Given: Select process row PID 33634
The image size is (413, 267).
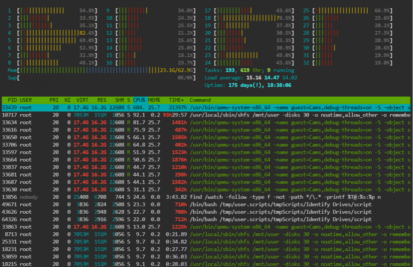Looking at the screenshot, I should tap(206, 123).
